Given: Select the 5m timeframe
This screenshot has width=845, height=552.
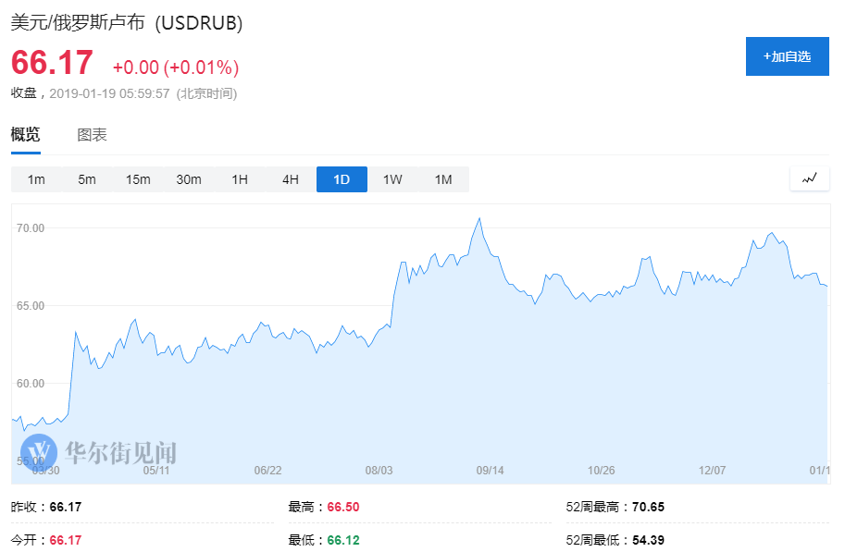Looking at the screenshot, I should click(x=87, y=179).
